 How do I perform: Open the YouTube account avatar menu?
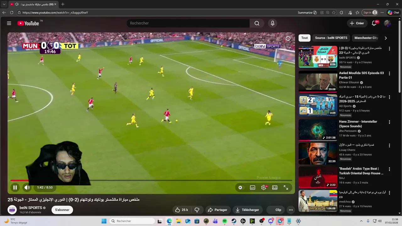[387, 23]
